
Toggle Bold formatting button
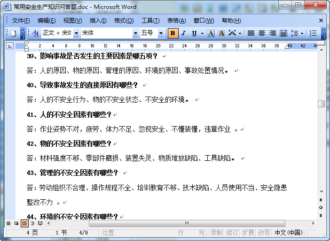coord(173,33)
